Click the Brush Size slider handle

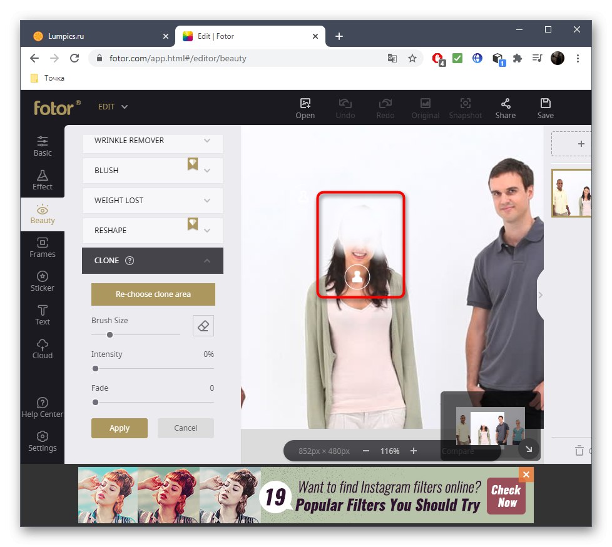pos(110,334)
